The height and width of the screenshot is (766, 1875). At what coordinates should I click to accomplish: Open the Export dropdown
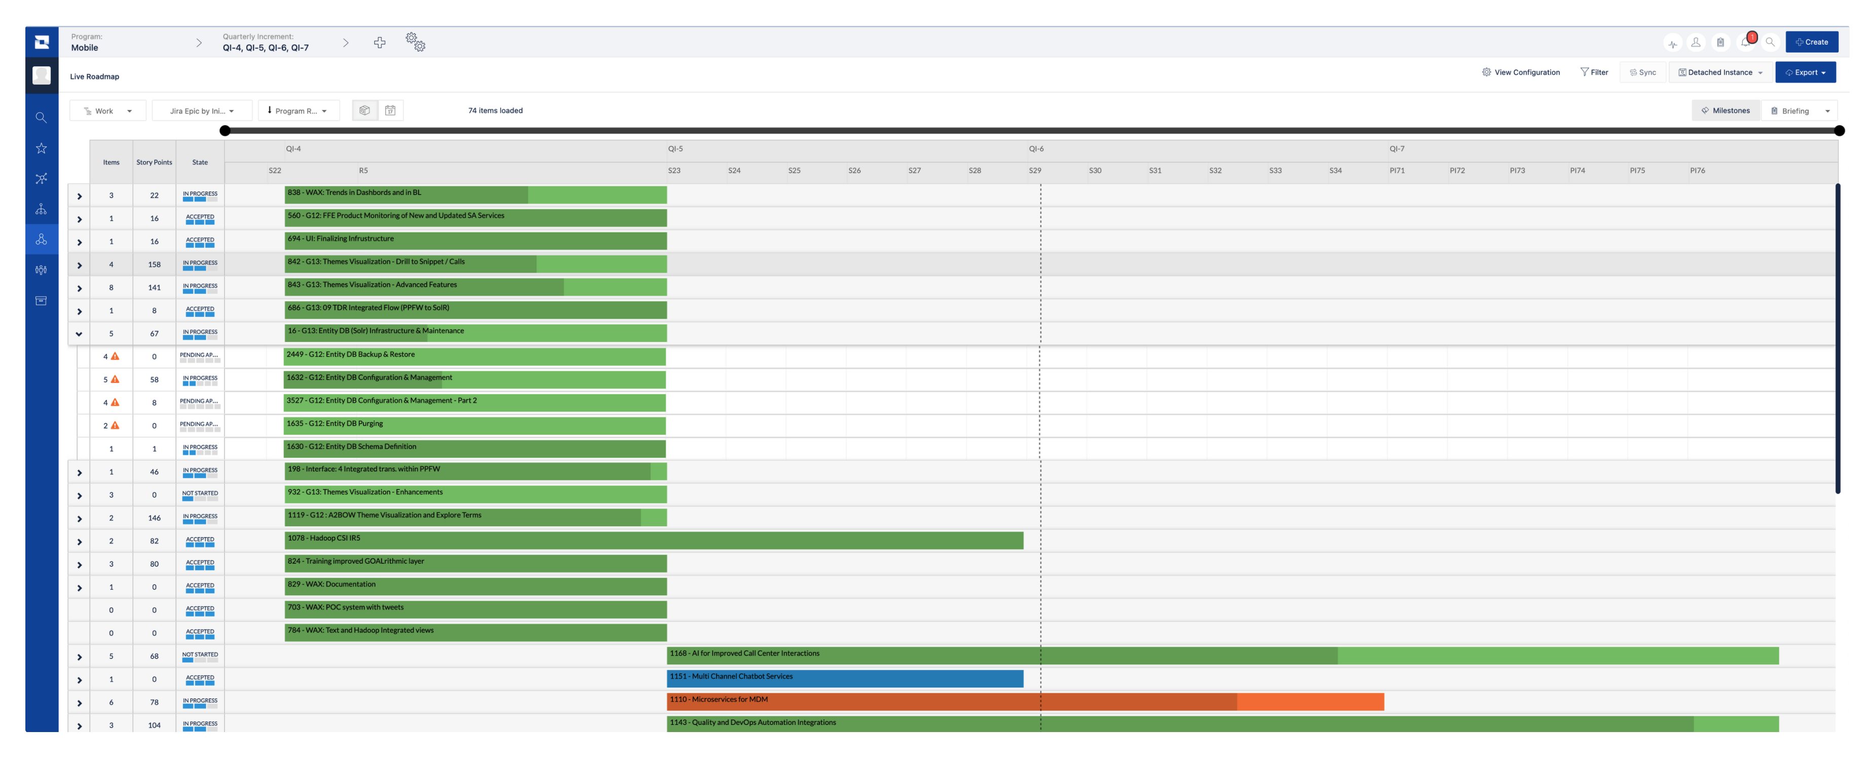click(x=1805, y=73)
